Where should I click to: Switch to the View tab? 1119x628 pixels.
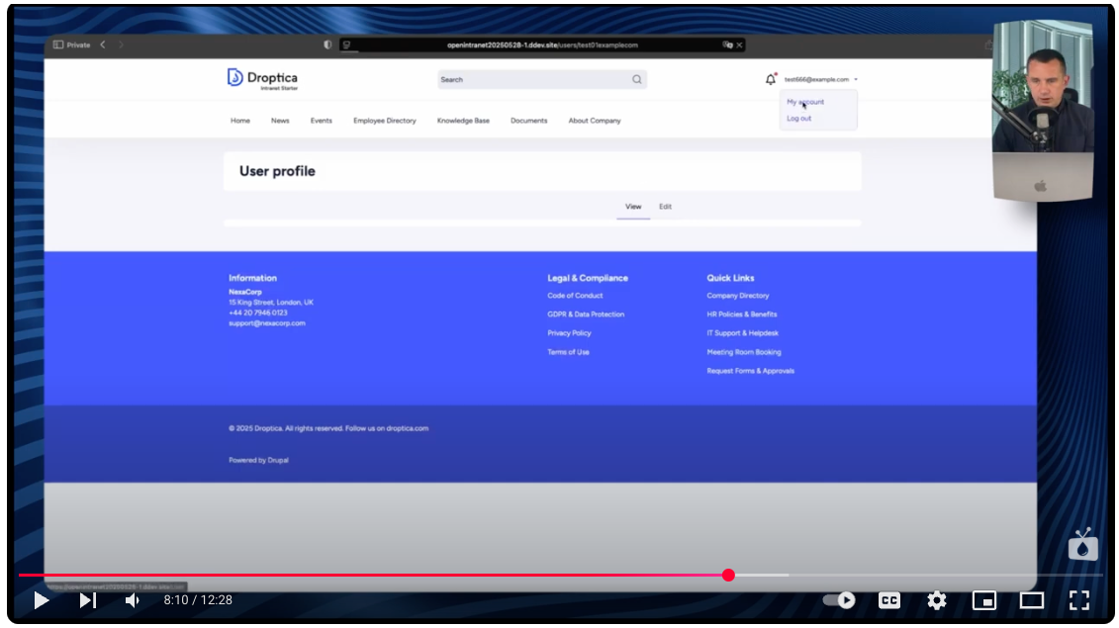point(633,207)
